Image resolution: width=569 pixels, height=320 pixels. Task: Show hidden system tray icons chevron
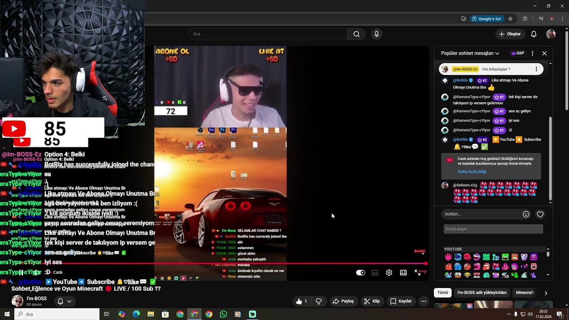coord(509,314)
